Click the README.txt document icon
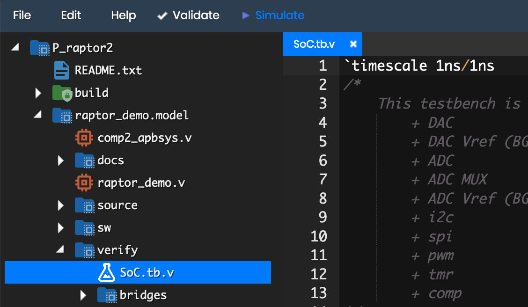Viewport: 528px width, 307px height. [x=62, y=70]
